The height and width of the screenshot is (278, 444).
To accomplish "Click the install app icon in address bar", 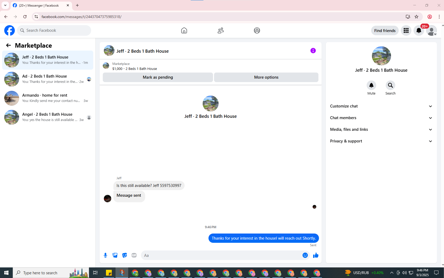I will [408, 17].
